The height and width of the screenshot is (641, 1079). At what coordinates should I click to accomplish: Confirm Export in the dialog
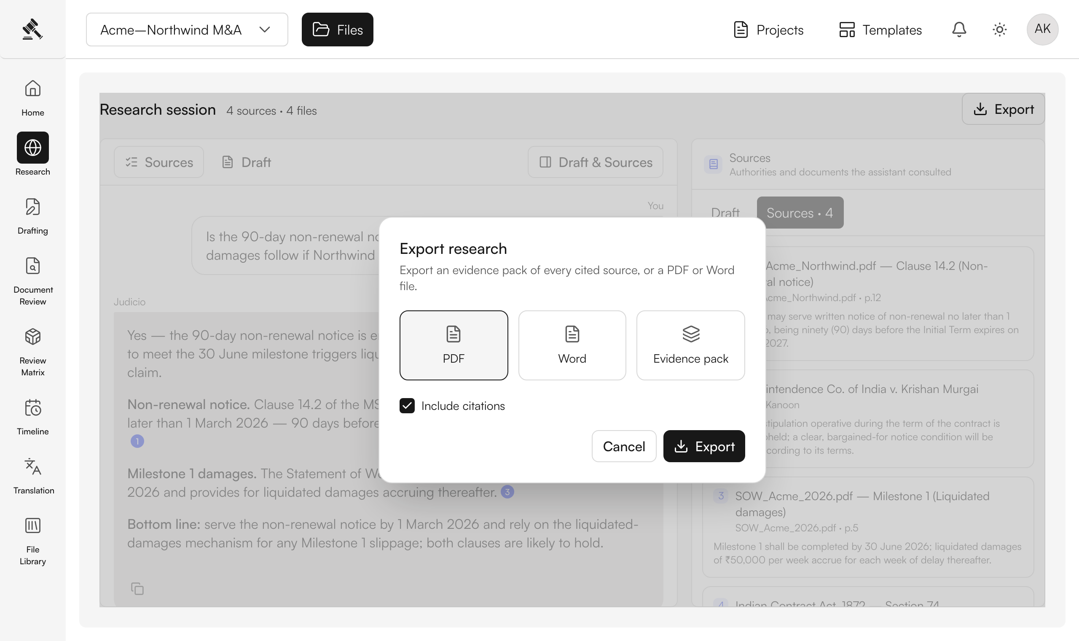click(x=704, y=446)
